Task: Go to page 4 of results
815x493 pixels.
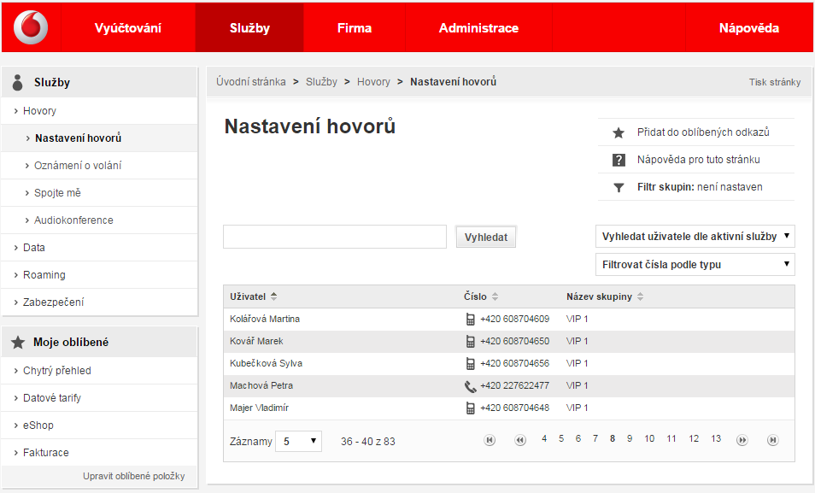Action: click(x=544, y=439)
